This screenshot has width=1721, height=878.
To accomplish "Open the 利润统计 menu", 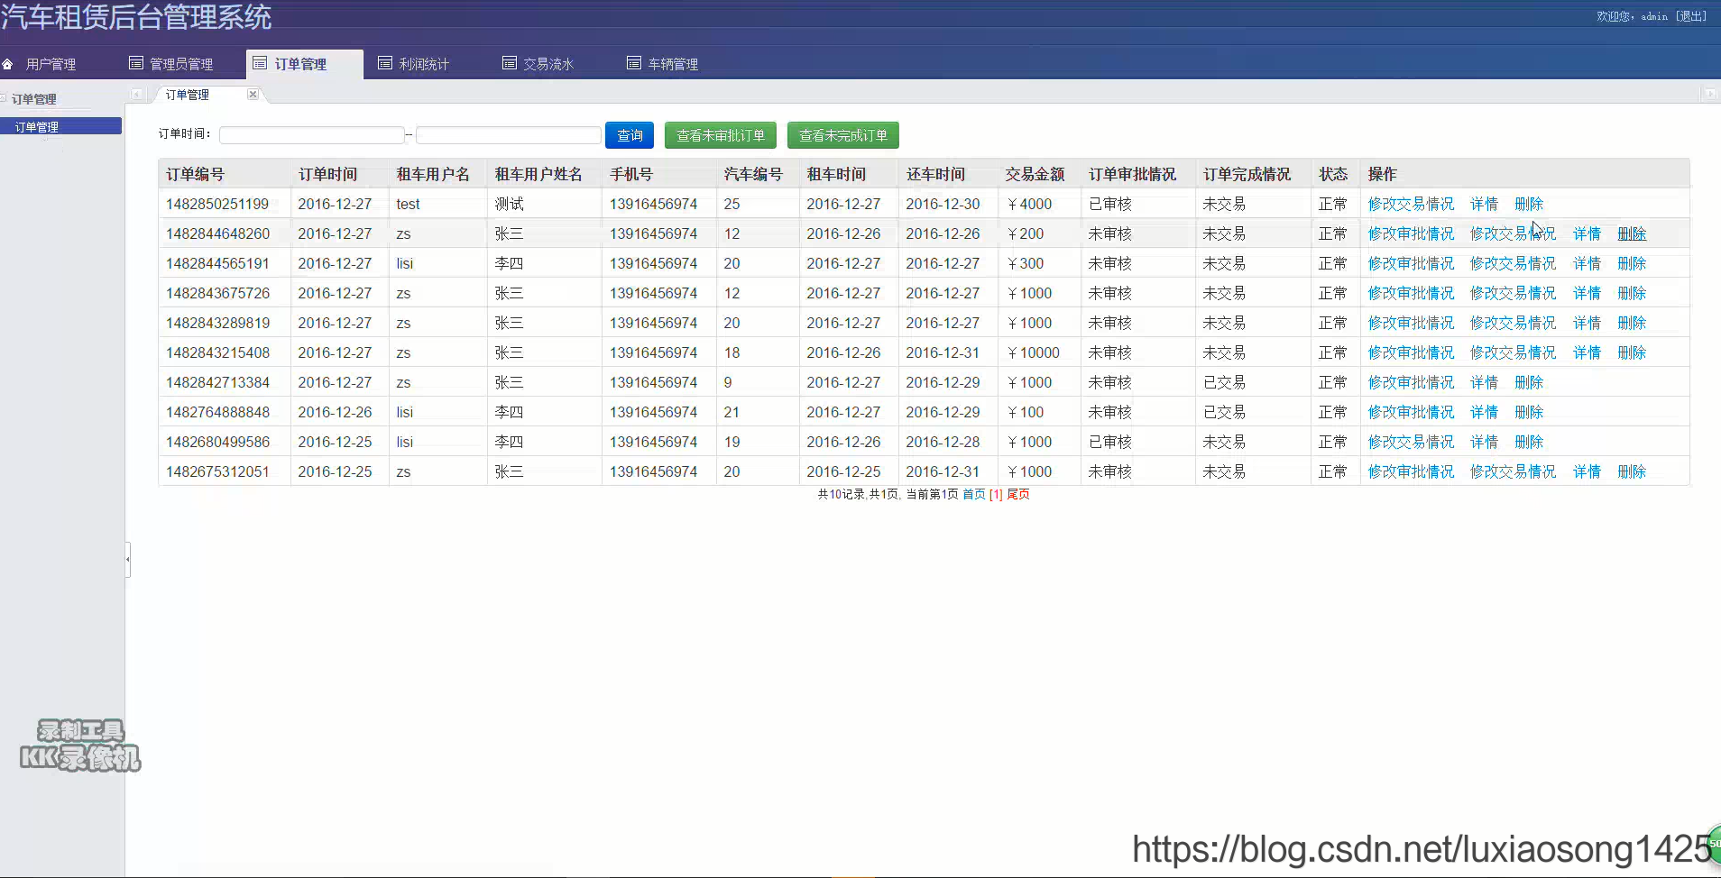I will [x=424, y=64].
